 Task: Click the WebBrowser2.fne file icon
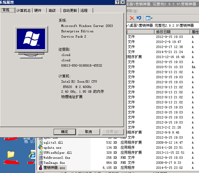(x=41, y=158)
